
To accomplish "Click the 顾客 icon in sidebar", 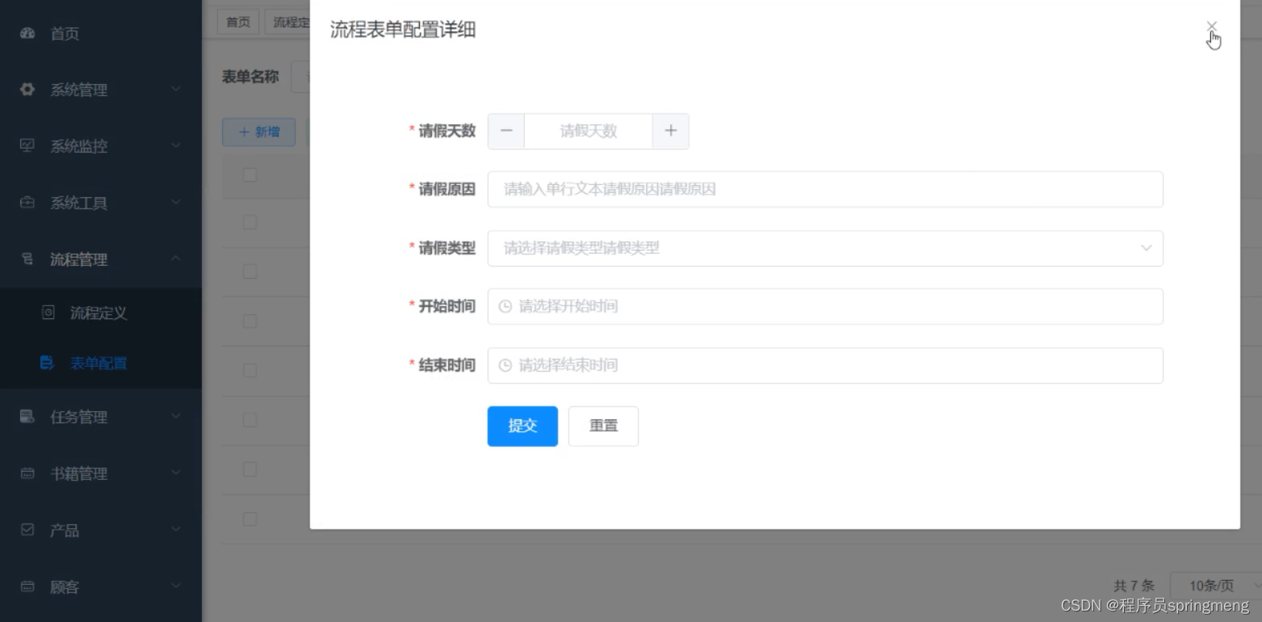I will tap(27, 586).
